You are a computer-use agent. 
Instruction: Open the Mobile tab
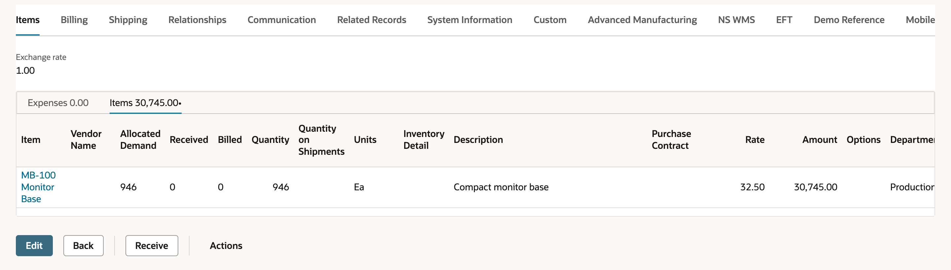pos(920,20)
